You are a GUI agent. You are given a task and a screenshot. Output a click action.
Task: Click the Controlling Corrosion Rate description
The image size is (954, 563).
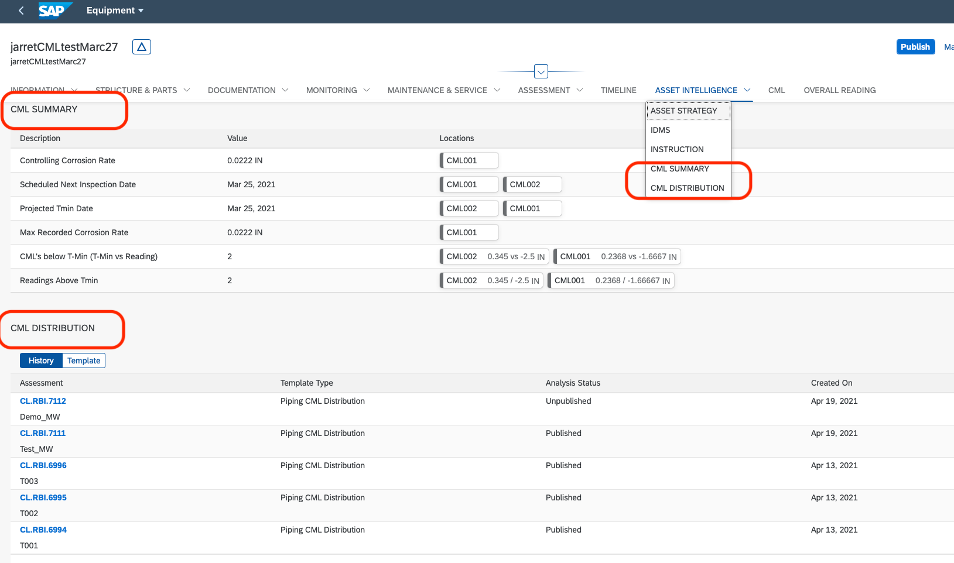(x=67, y=160)
